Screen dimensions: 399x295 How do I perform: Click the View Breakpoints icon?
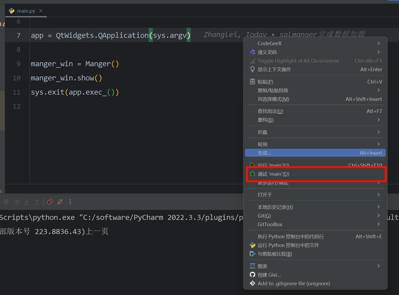[x=49, y=202]
